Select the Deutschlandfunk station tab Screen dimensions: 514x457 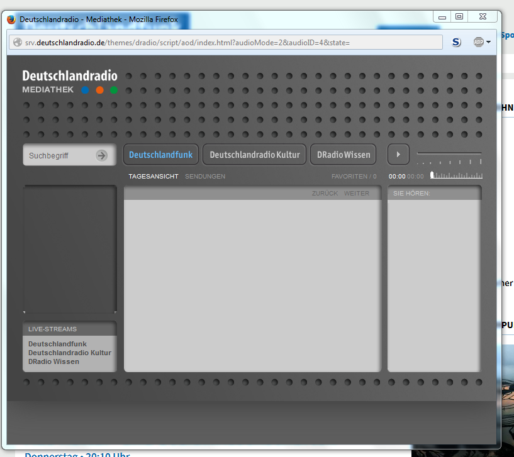coord(160,155)
